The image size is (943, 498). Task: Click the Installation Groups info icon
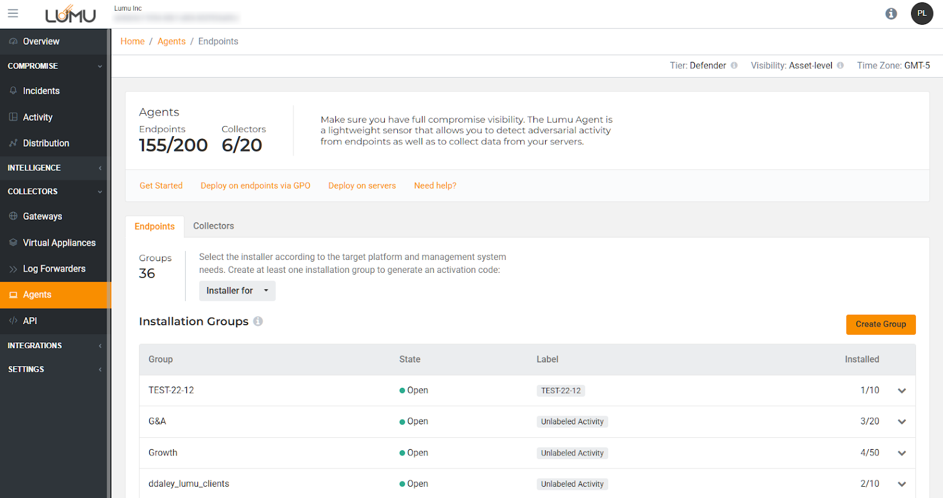(x=258, y=321)
